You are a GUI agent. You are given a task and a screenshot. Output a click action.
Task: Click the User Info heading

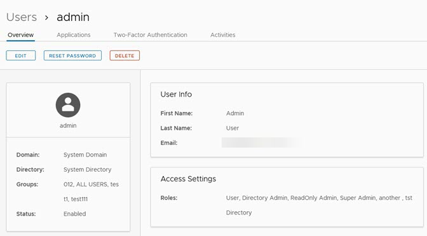pyautogui.click(x=176, y=94)
